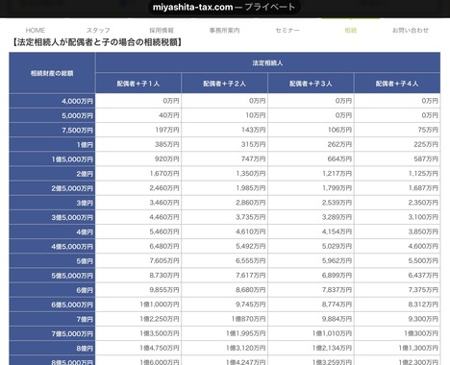Select the 5億5,000万円 row label
450x365 pixels.
tap(52, 276)
